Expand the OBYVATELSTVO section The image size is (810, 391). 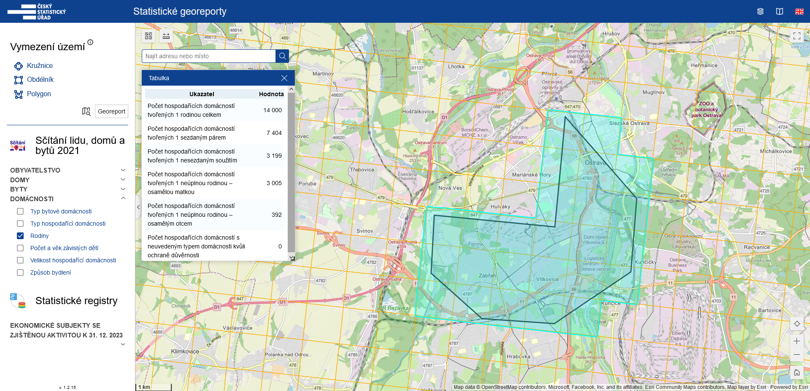tap(123, 170)
